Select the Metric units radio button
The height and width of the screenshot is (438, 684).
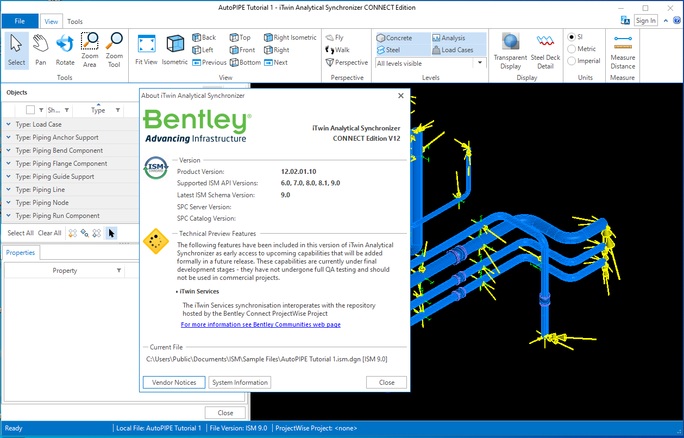572,49
